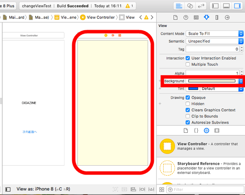Image resolution: width=245 pixels, height=195 pixels.
Task: Add variation for Background plus button
Action: point(160,81)
